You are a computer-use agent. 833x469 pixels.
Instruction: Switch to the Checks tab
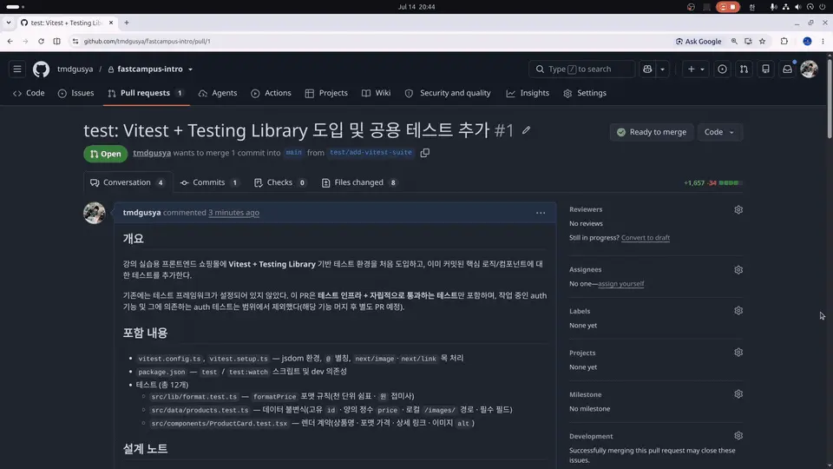[x=280, y=182]
